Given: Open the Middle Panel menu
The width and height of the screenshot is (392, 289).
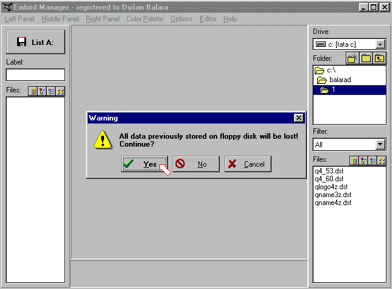Looking at the screenshot, I should (x=60, y=19).
